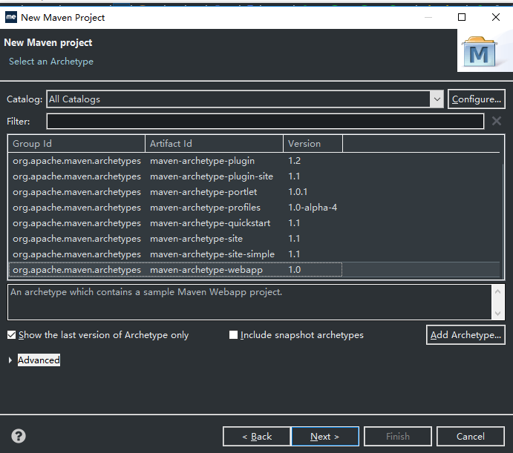Enable 'Include snapshot archetypes' checkbox
Screen dimensions: 513x453
pos(233,335)
